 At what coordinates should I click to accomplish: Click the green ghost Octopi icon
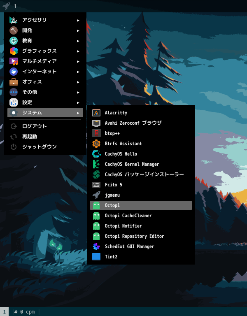click(96, 205)
